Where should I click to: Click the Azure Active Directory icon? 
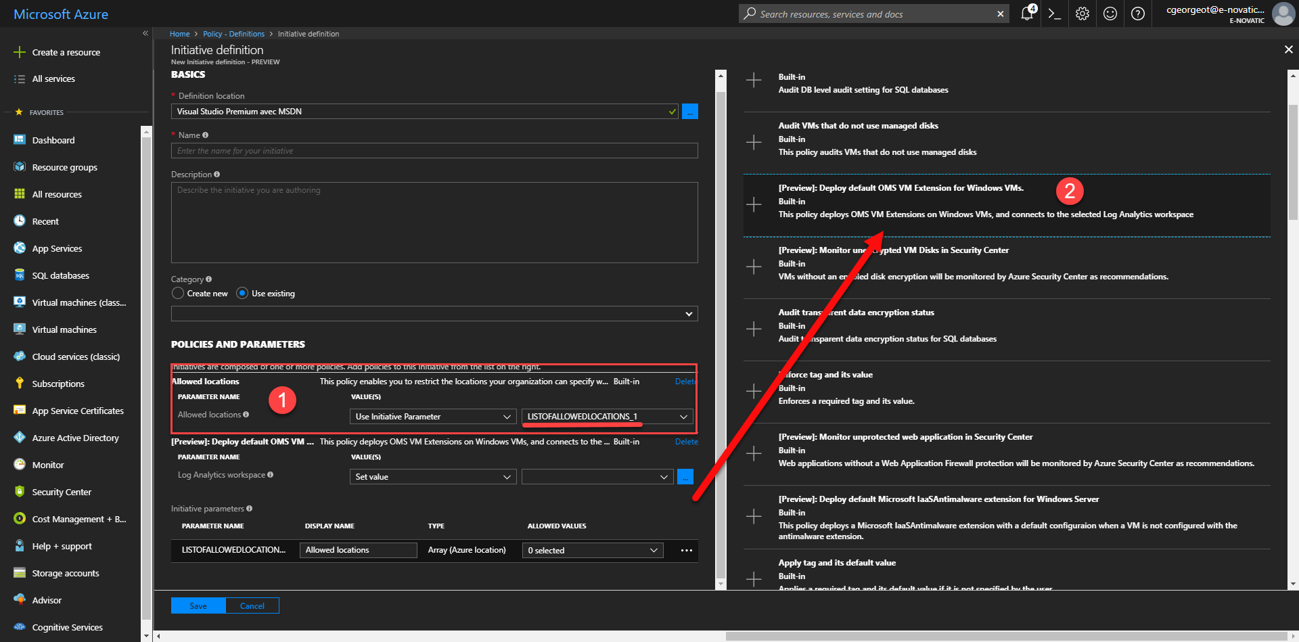pyautogui.click(x=20, y=437)
